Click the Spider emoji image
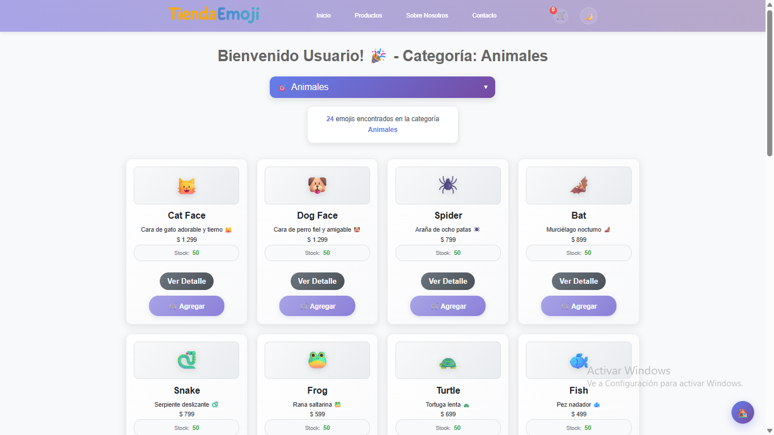The height and width of the screenshot is (435, 774). pos(448,185)
